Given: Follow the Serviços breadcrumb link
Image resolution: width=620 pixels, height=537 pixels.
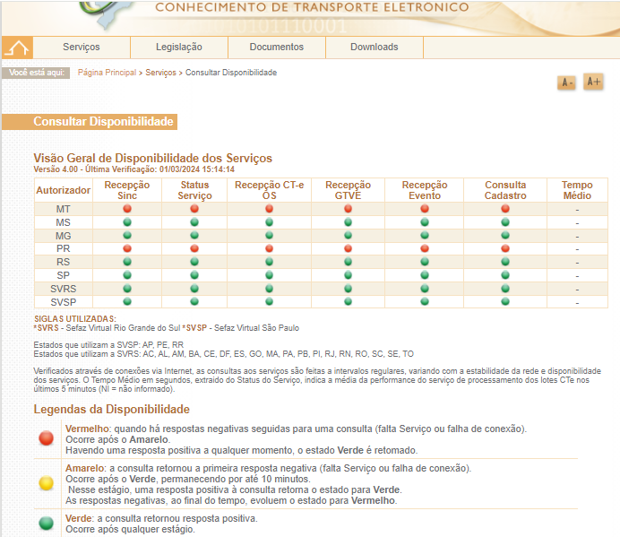Looking at the screenshot, I should [x=160, y=73].
